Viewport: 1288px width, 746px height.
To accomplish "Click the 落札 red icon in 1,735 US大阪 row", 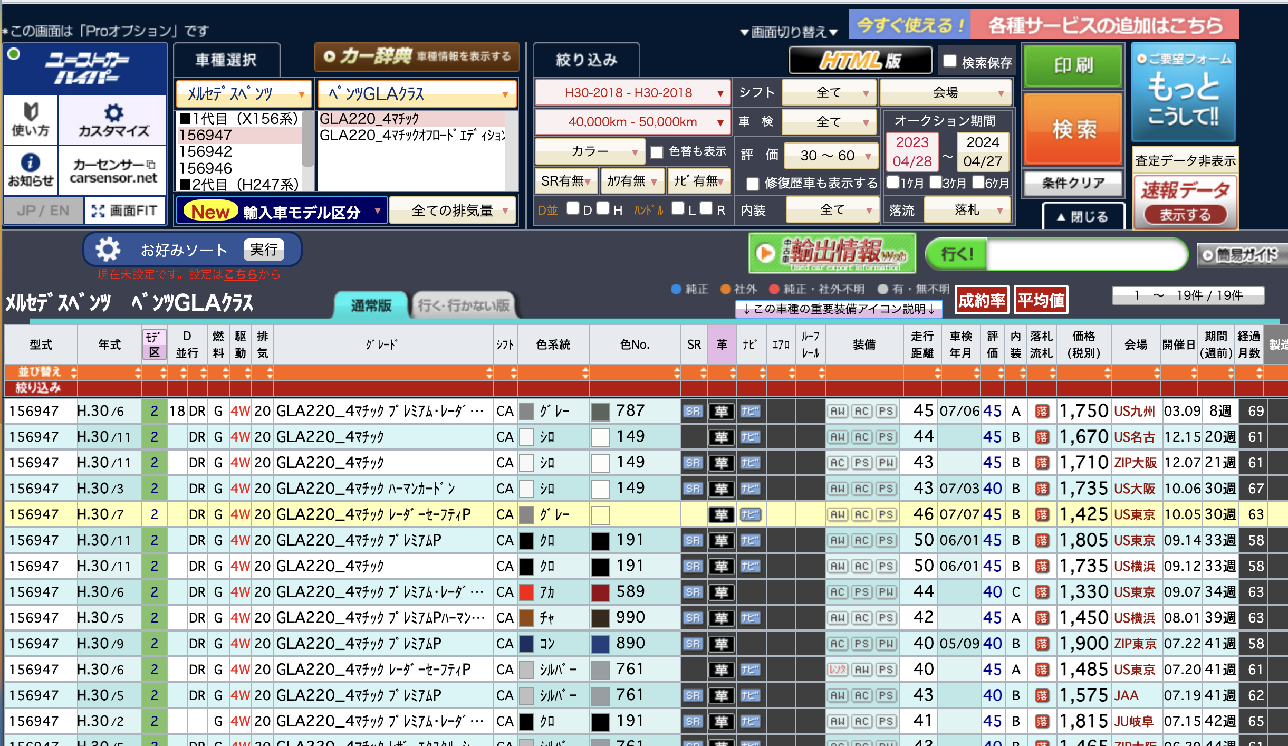I will click(x=1042, y=489).
